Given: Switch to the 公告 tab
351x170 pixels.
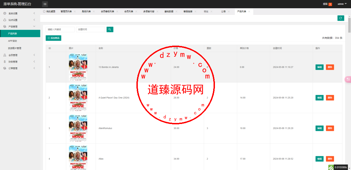Looking at the screenshot, I should point(223,11).
